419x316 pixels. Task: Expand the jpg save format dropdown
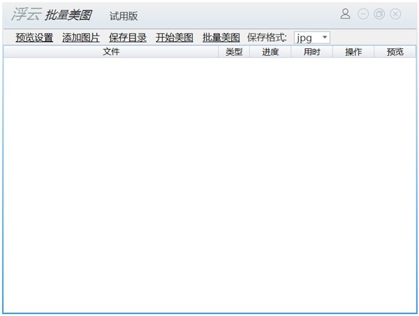[x=312, y=38]
